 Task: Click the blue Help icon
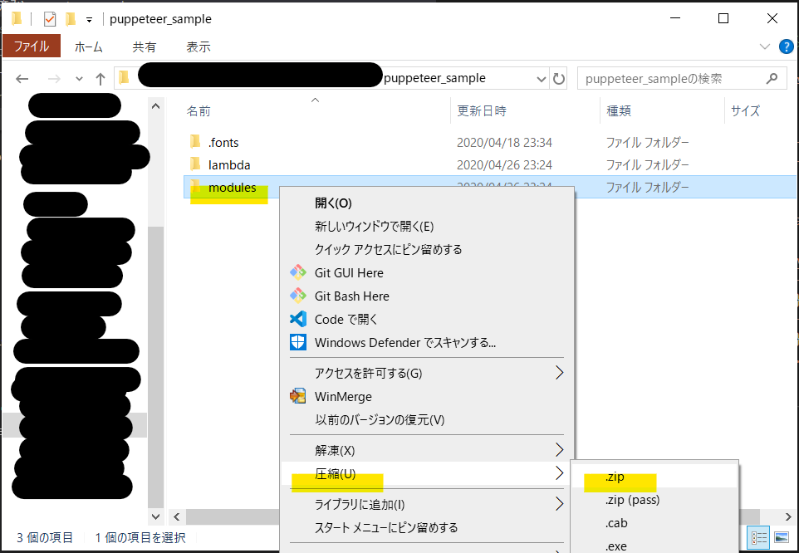point(786,46)
